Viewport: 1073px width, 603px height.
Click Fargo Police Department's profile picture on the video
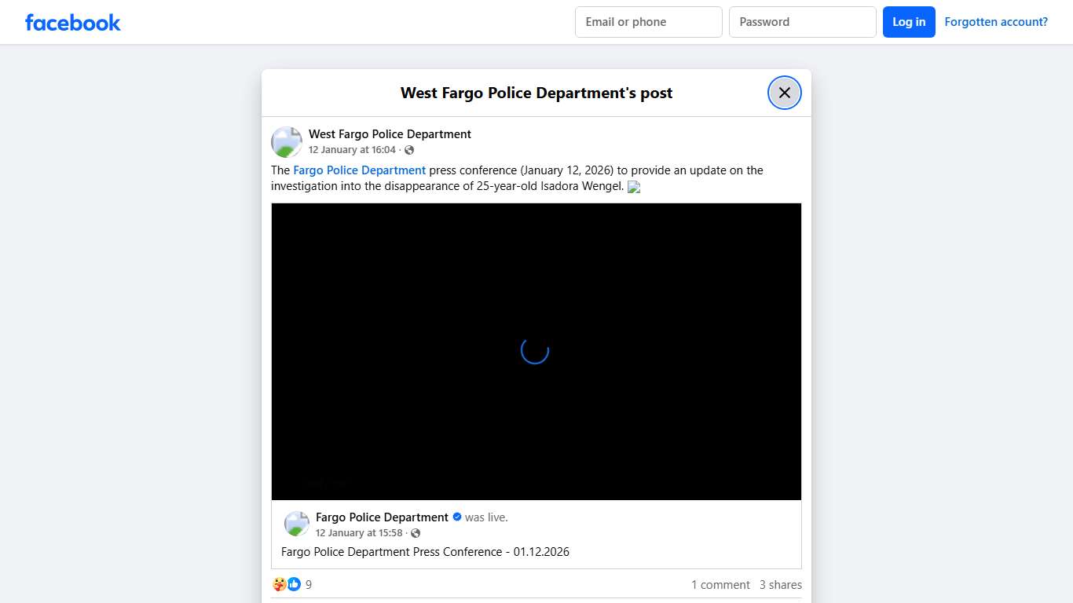296,523
